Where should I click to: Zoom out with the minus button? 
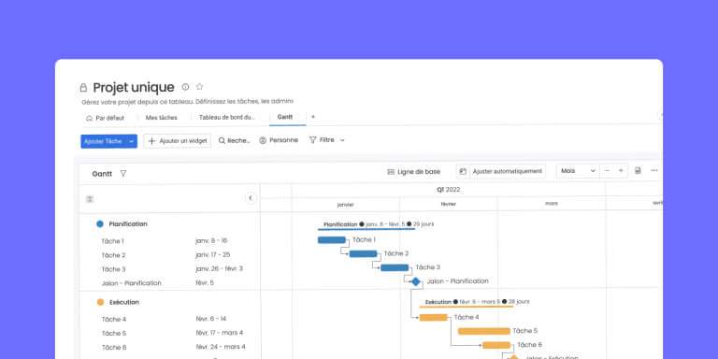[x=607, y=171]
